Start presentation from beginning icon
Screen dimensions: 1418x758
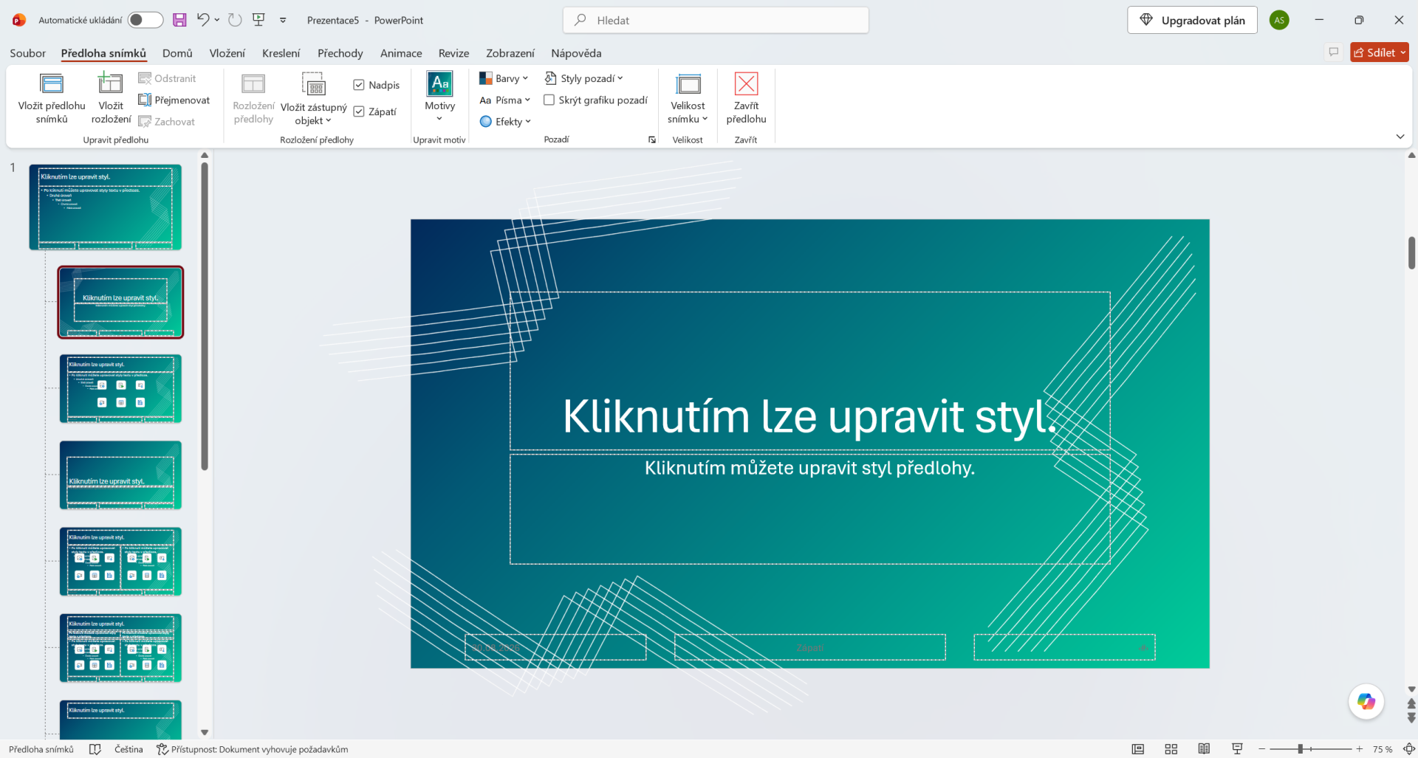click(258, 20)
